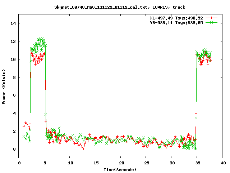Screen dimensions: 230x173
Task: Click the x-axis tick label 25
Action: 147,163
